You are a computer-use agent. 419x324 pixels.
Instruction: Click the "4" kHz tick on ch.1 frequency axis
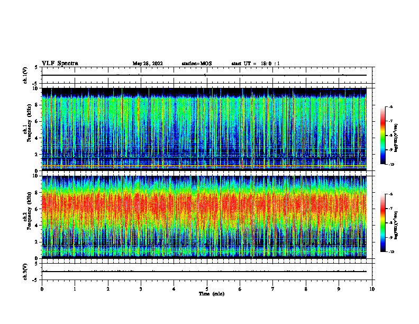(37, 138)
